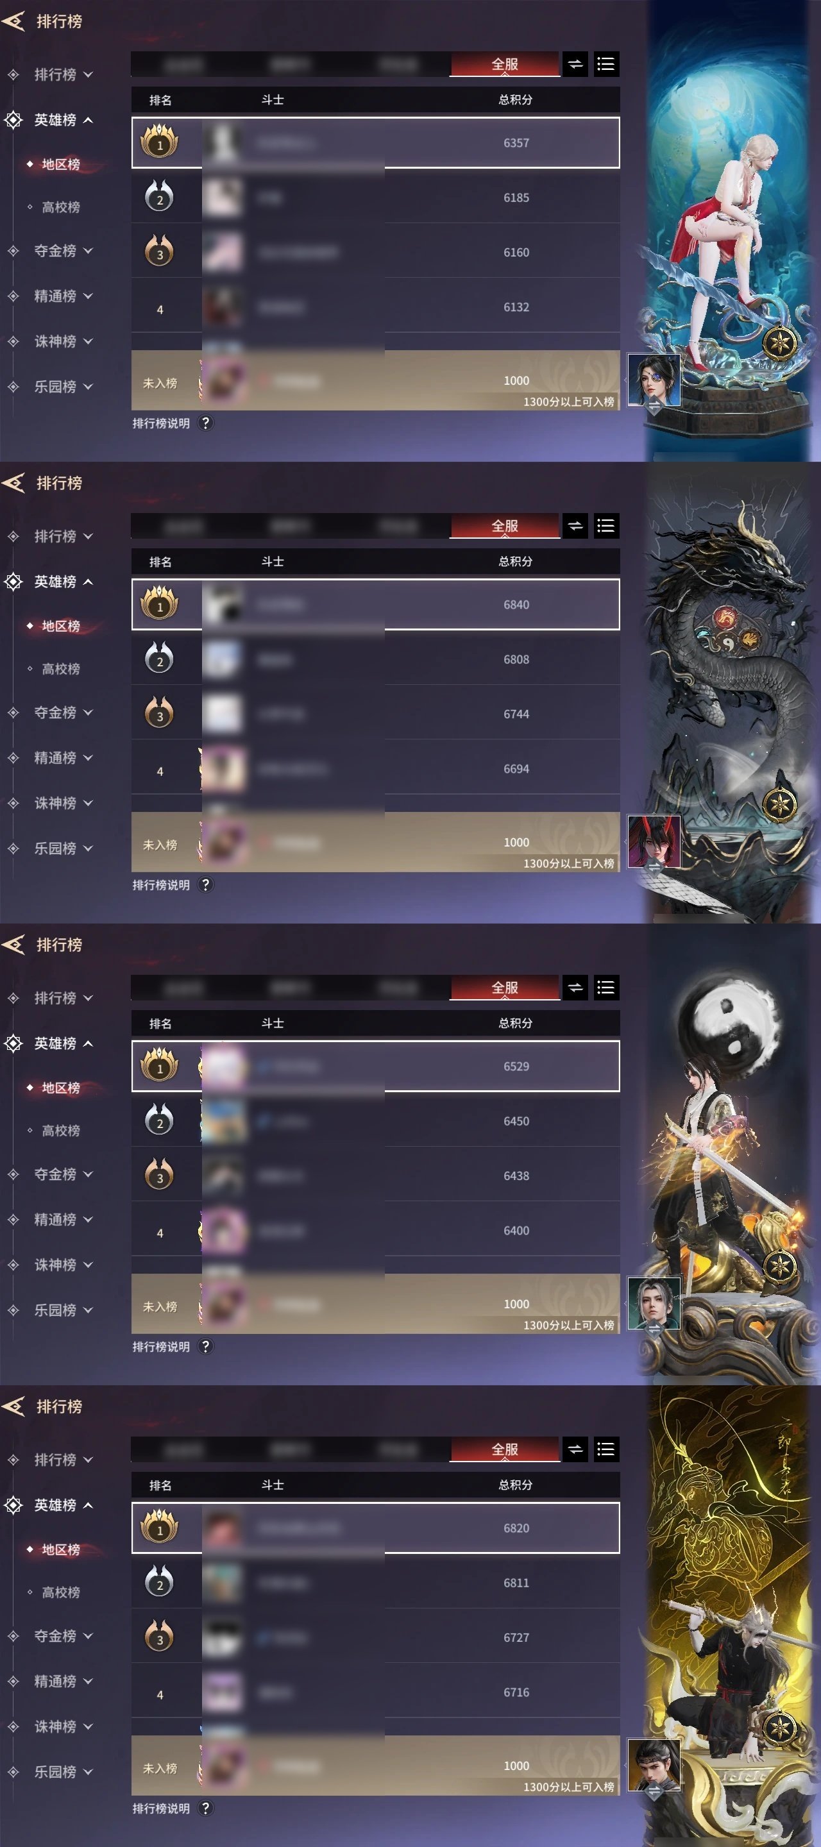821x1847 pixels.
Task: Click the headband hero portrait beside the golden monkey statue
Action: tap(653, 1766)
